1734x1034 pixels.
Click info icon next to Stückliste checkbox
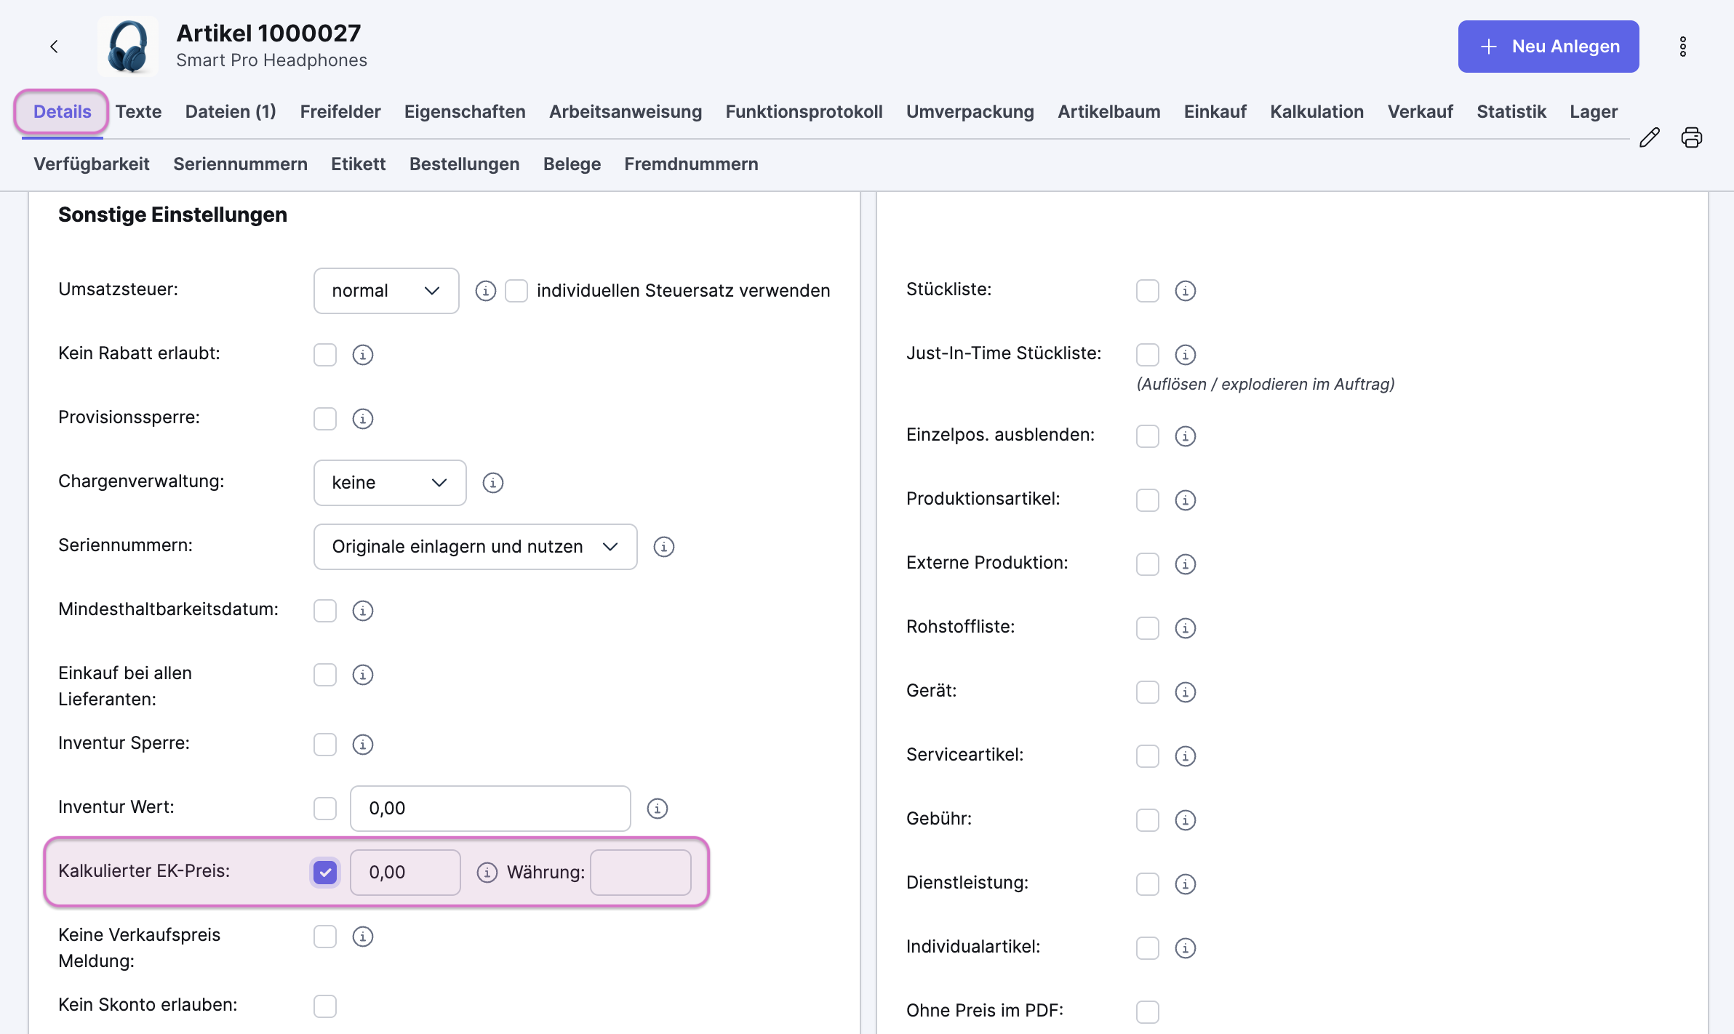[x=1185, y=291]
